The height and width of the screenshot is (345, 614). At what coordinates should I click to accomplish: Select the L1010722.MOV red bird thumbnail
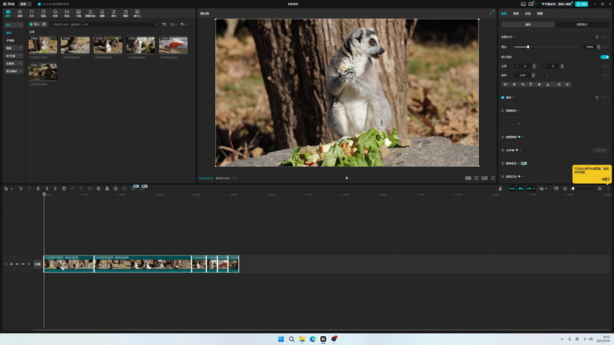(173, 45)
